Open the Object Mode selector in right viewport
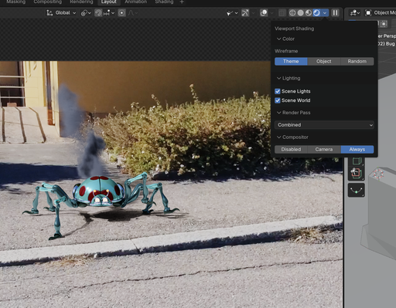The width and height of the screenshot is (396, 308). [381, 13]
